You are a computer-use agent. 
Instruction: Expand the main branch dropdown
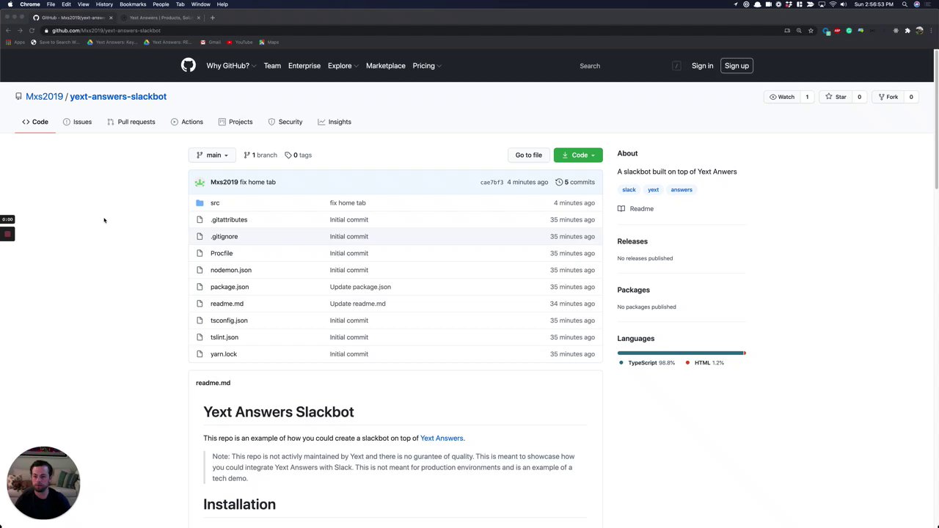pos(212,155)
